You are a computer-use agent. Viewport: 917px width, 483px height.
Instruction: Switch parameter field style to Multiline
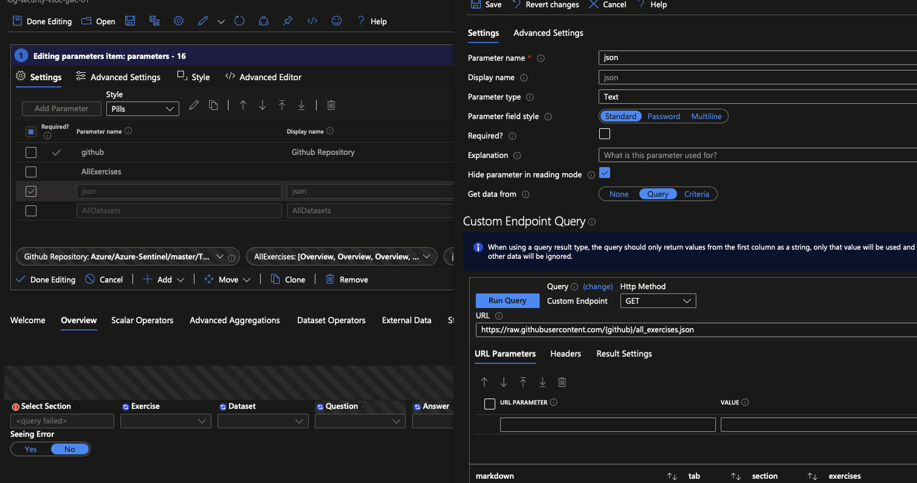coord(707,116)
